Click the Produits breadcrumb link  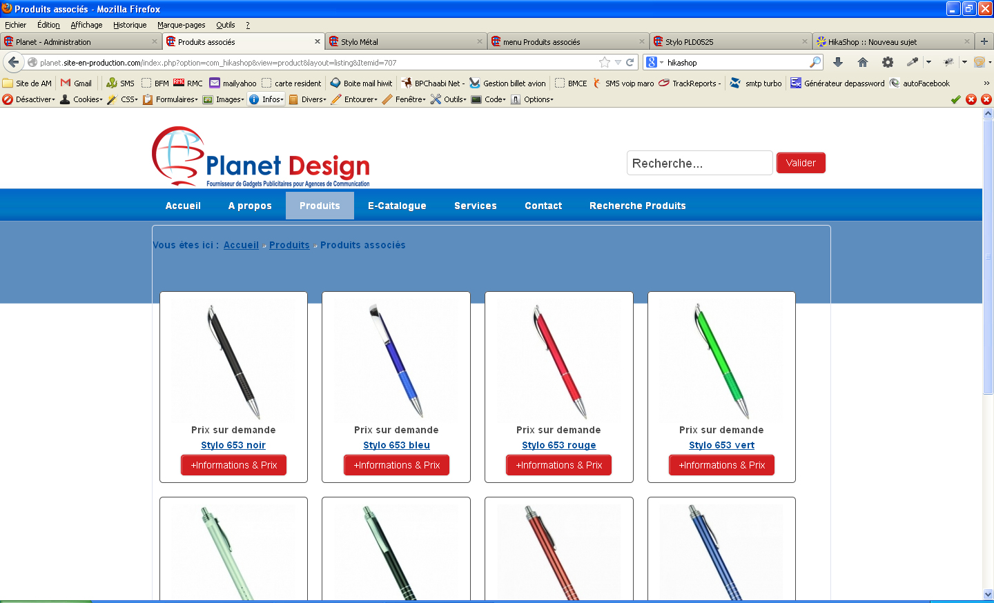289,245
